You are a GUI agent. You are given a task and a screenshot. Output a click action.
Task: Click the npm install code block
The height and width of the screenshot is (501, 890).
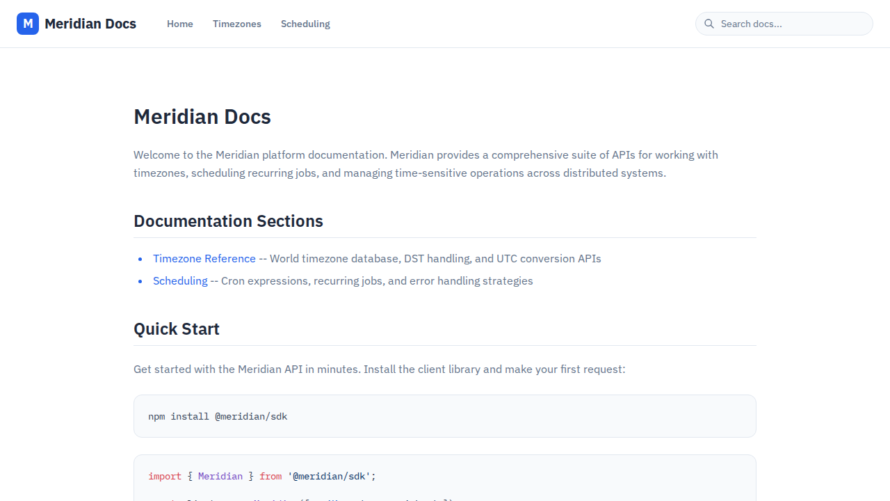[x=444, y=416]
